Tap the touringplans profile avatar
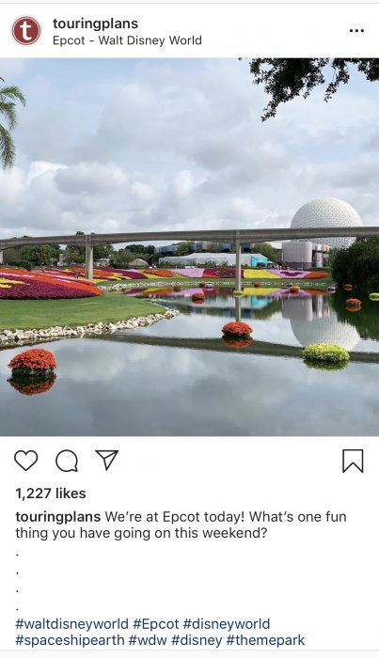Screen dimensions: 379x658 26,31
